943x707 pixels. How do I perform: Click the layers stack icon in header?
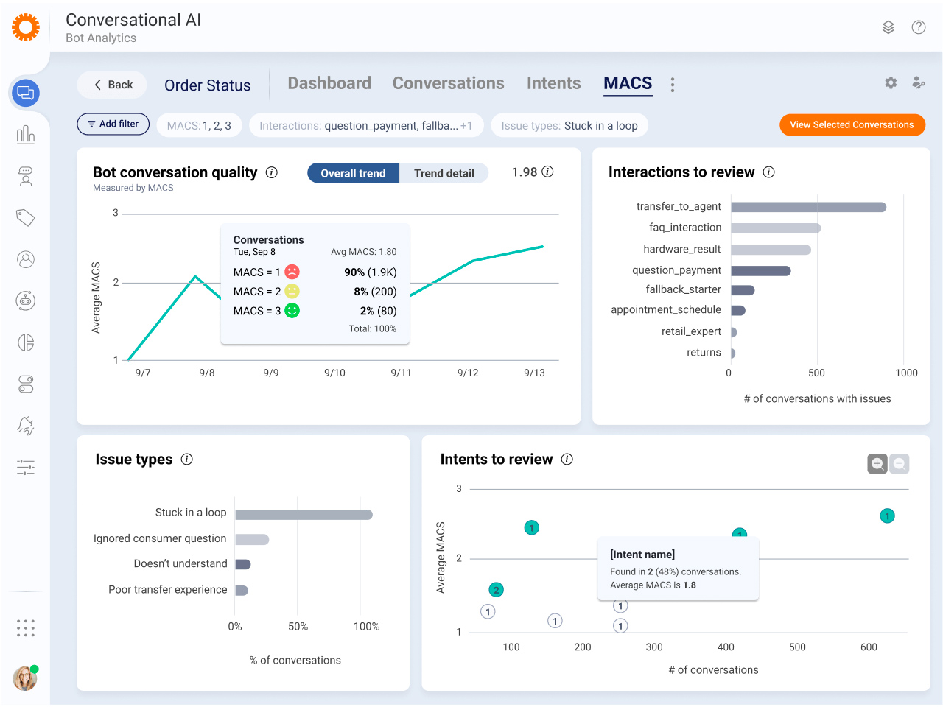coord(888,27)
